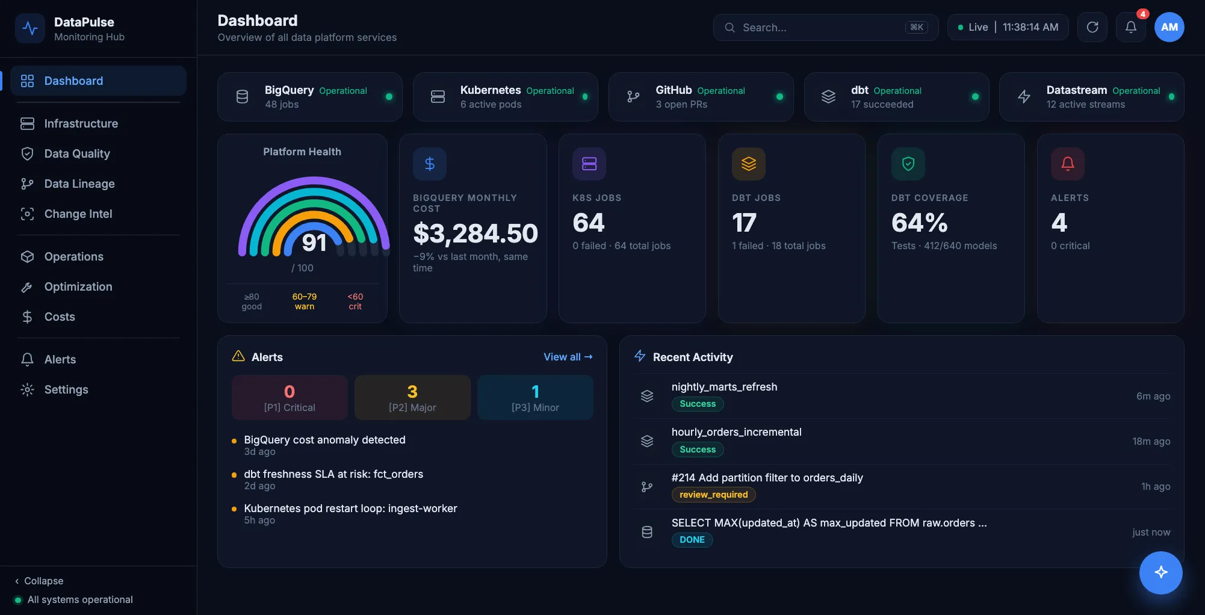This screenshot has height=615, width=1205.
Task: Click the All systems operational status
Action: pos(73,599)
